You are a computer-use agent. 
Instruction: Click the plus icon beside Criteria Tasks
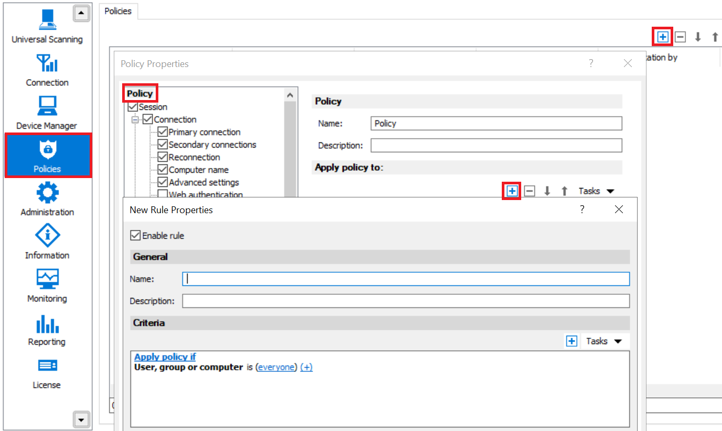572,341
